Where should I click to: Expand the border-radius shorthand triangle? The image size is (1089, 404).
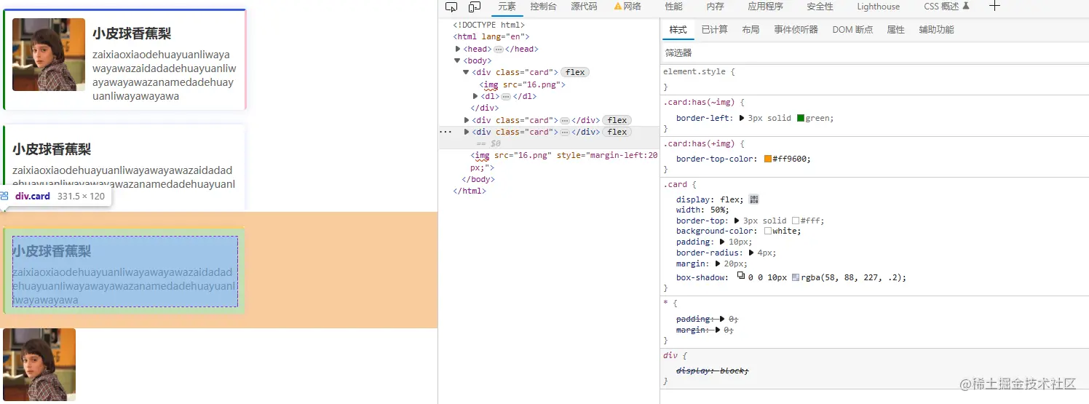(752, 253)
